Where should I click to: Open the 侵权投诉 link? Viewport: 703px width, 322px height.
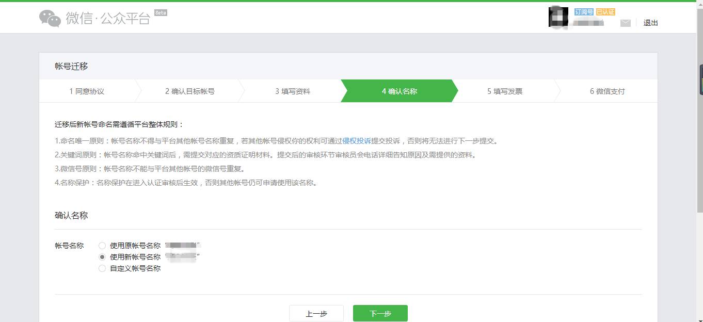[x=357, y=141]
